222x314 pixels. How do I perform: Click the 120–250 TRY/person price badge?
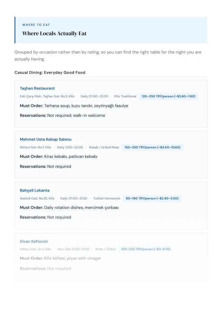tap(168, 96)
